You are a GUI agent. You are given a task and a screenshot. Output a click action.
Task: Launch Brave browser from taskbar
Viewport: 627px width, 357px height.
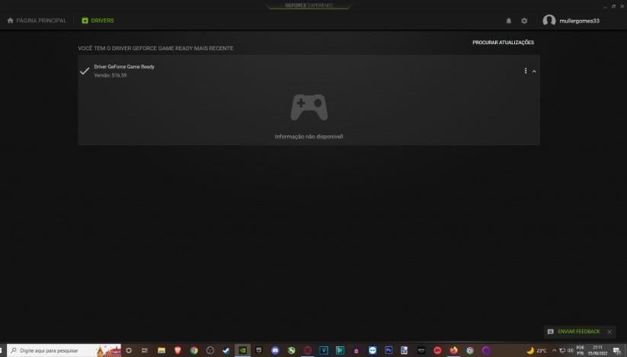point(178,350)
